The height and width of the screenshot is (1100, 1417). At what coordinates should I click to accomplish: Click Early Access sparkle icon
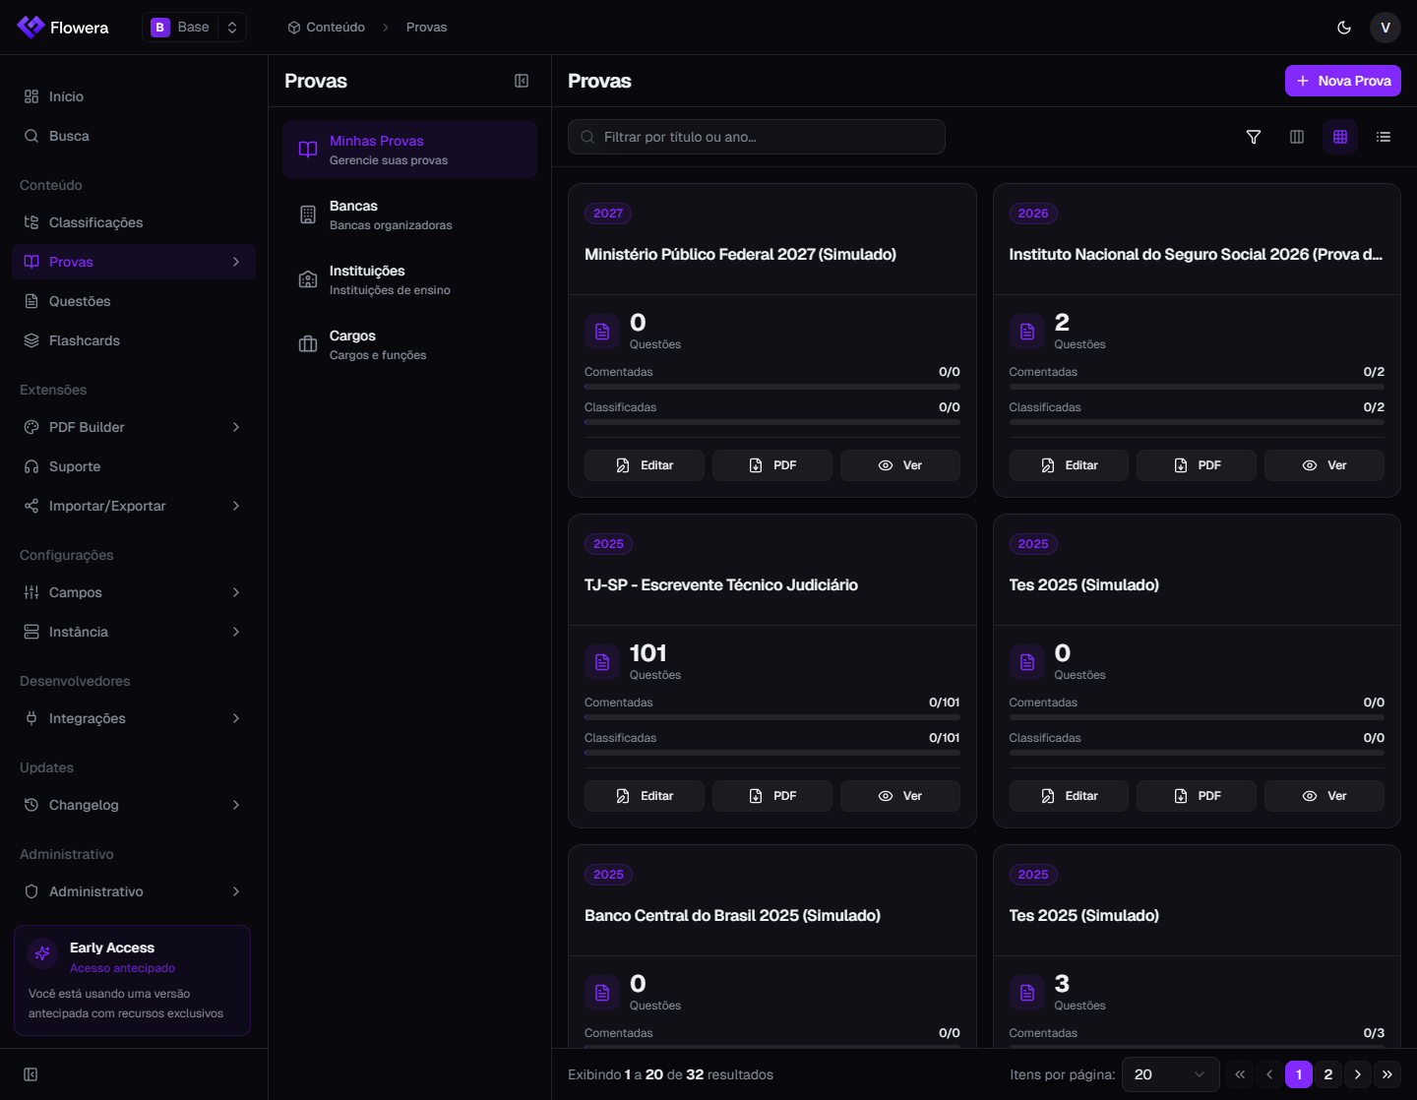coord(42,952)
